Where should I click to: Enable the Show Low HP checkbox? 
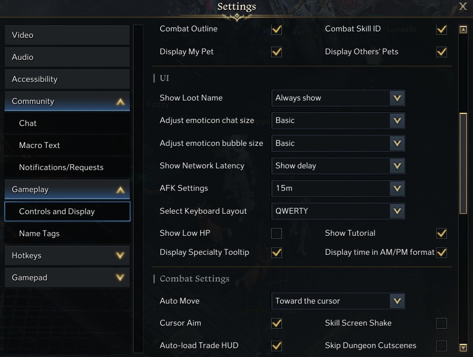pos(276,233)
